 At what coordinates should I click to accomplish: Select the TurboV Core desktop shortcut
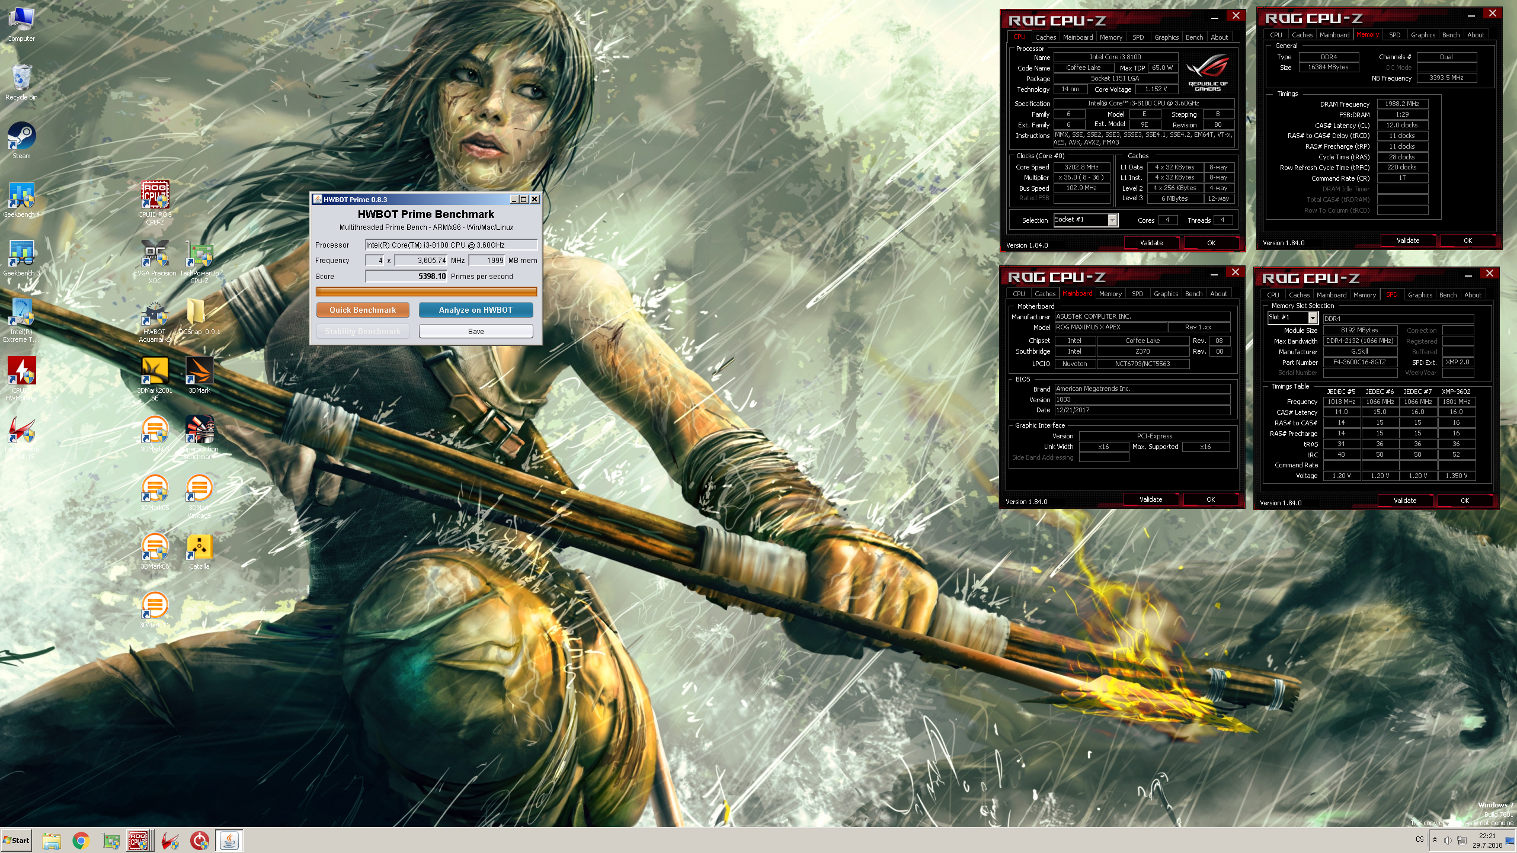(x=21, y=438)
